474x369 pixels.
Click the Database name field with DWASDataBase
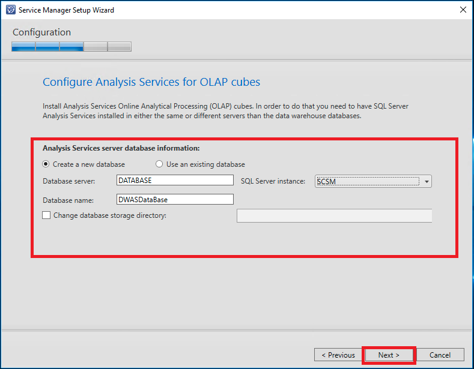(175, 199)
